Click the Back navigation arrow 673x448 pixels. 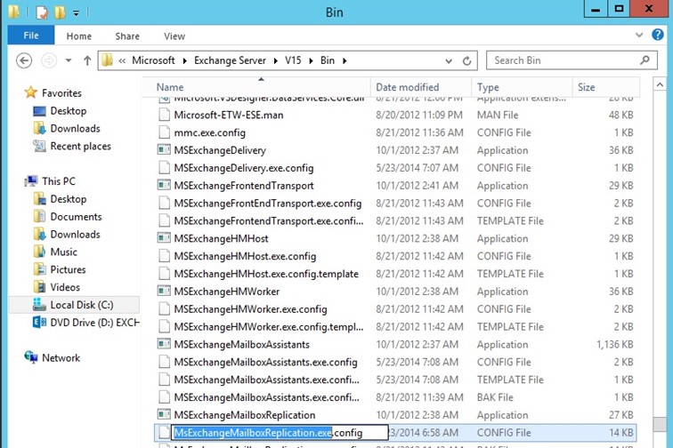(x=24, y=60)
